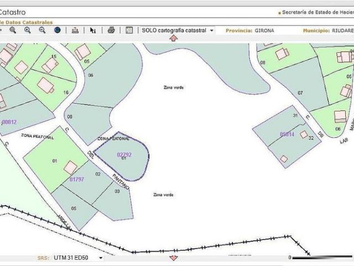This screenshot has width=354, height=266.
Task: Open the SOLO cartografía catastral dropdown
Action: pos(178,30)
